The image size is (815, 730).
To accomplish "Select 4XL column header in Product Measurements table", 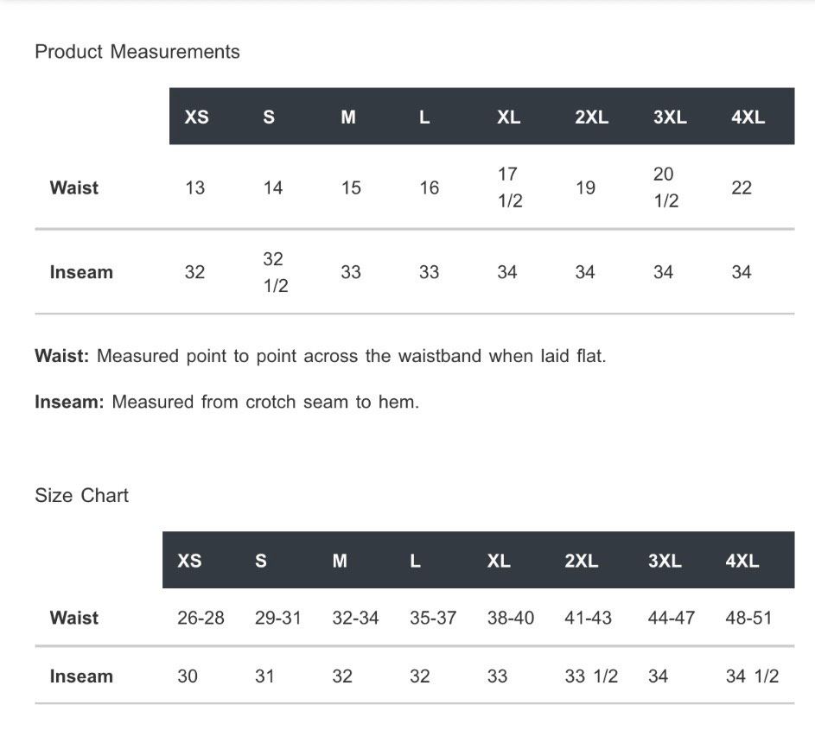I will tap(748, 117).
